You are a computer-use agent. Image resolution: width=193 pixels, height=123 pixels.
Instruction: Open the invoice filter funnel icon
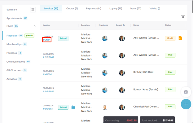tap(183, 16)
